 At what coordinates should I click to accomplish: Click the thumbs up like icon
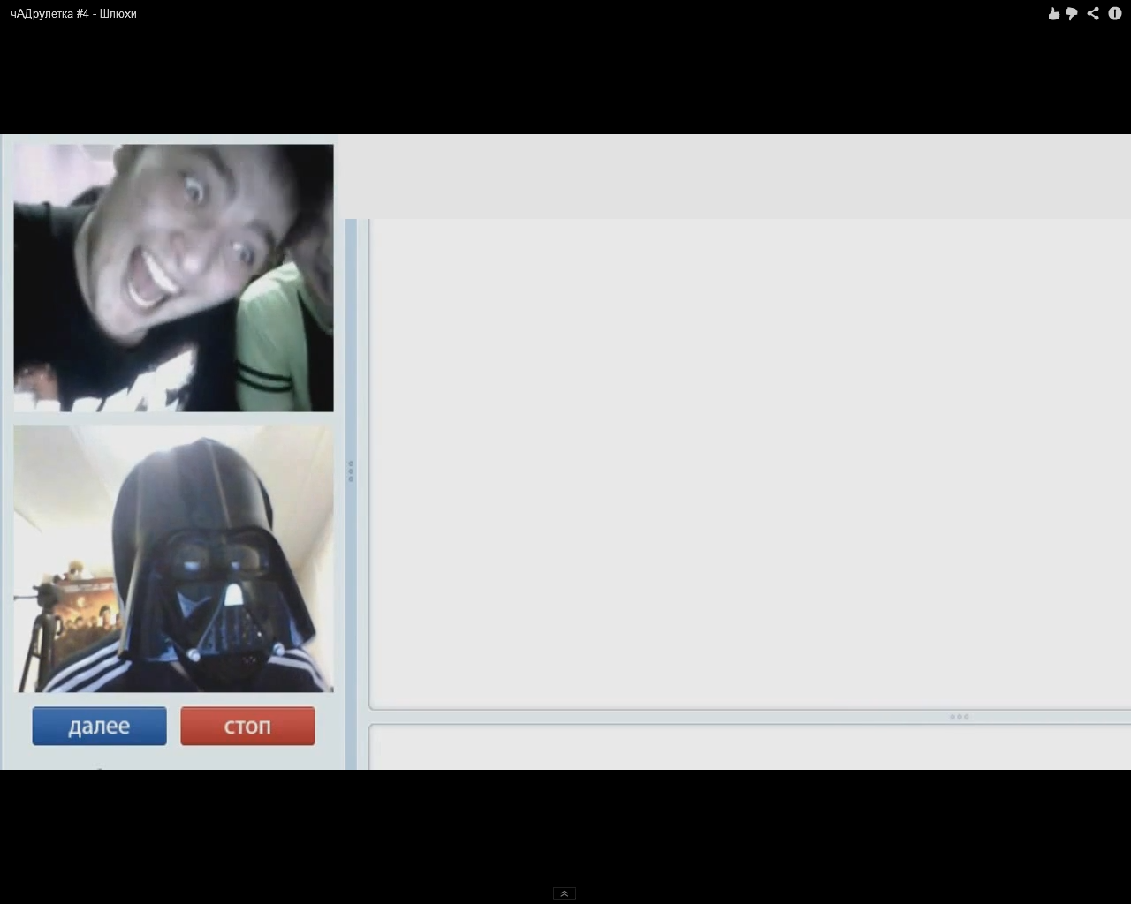(1053, 13)
